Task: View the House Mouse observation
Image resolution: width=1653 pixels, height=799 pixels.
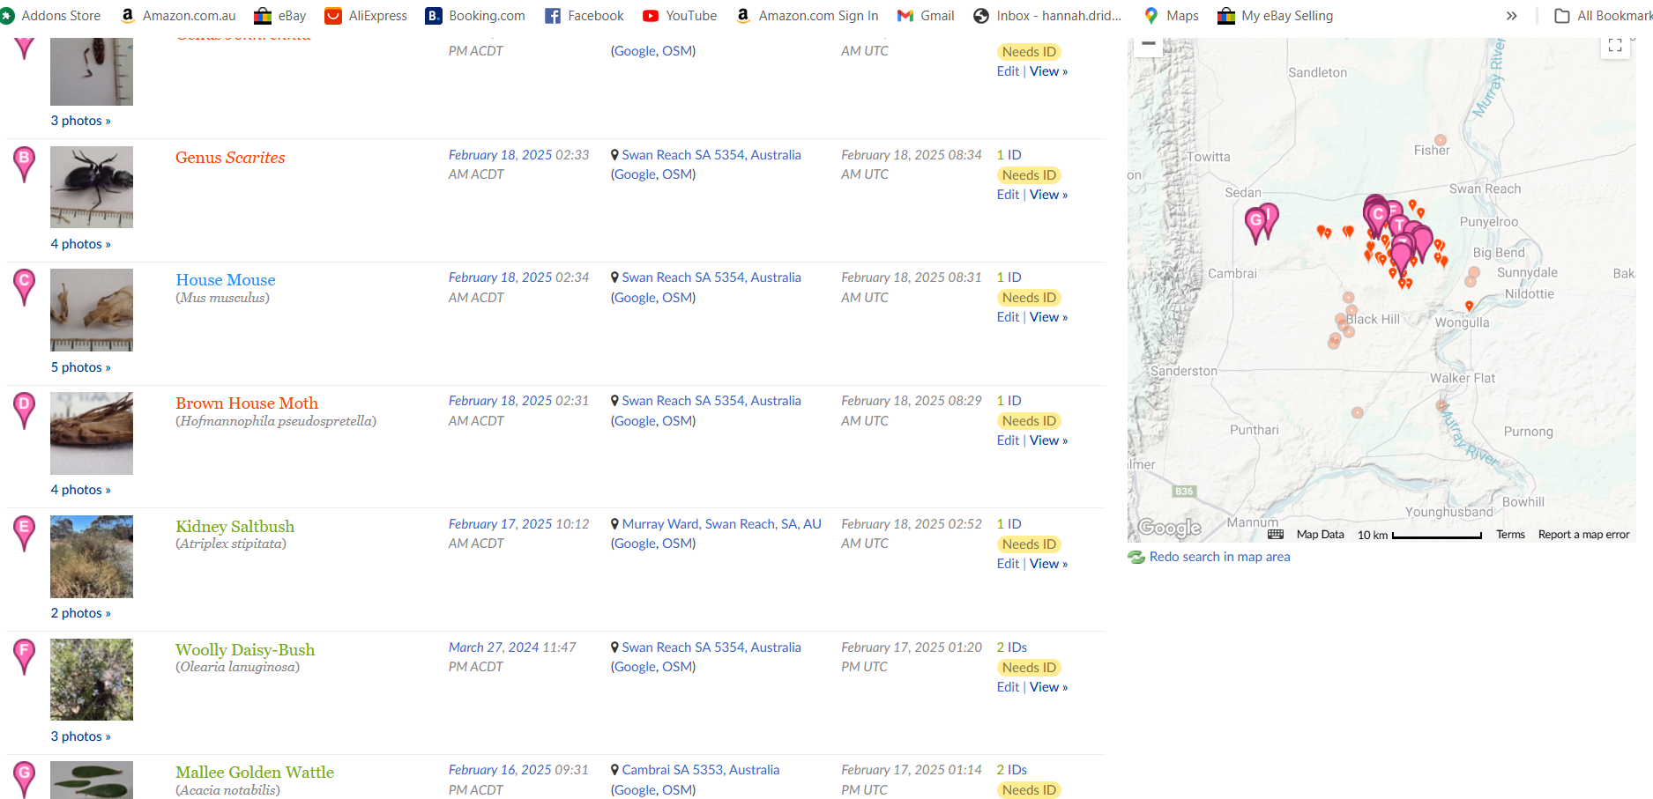Action: 1048,317
